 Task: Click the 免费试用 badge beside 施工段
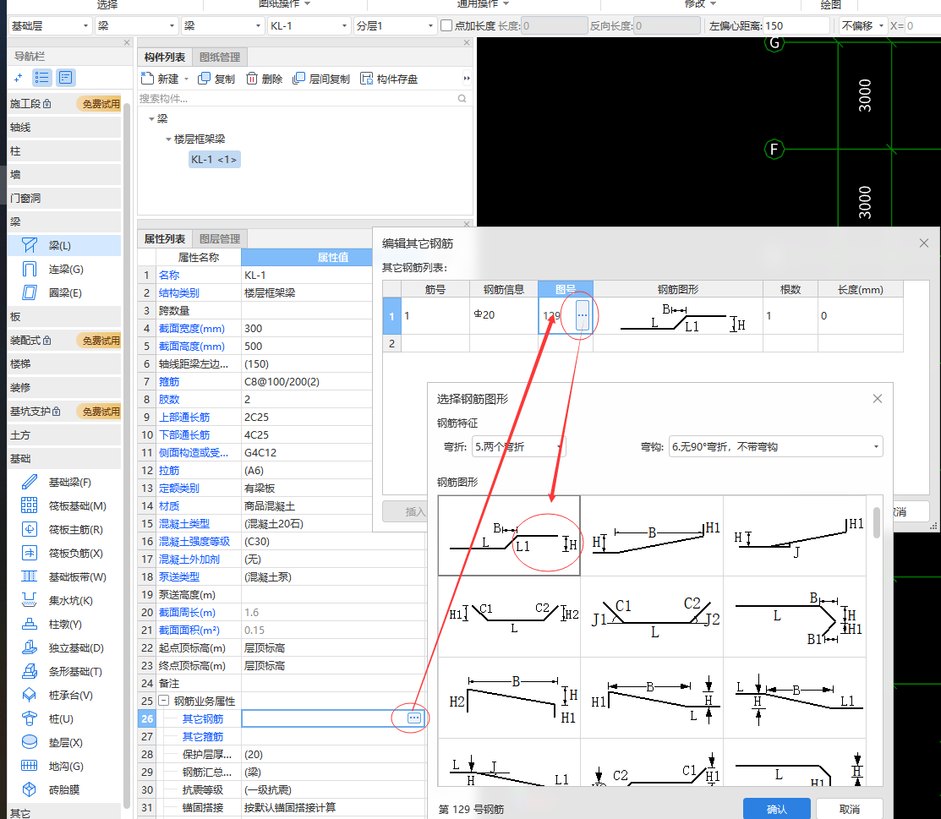[x=101, y=104]
